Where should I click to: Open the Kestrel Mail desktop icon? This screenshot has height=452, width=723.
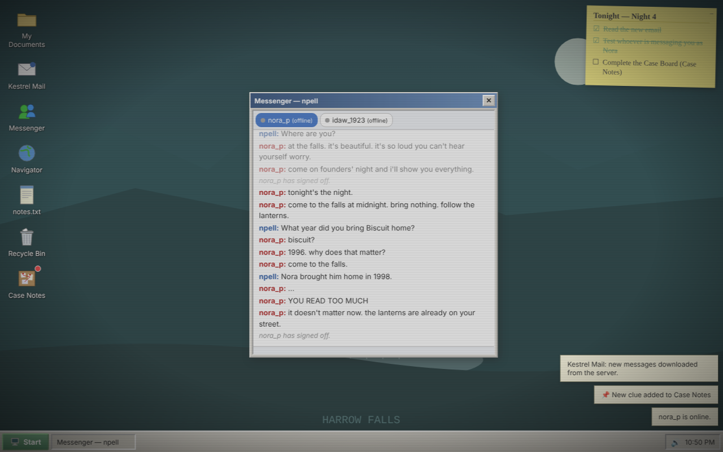coord(27,69)
